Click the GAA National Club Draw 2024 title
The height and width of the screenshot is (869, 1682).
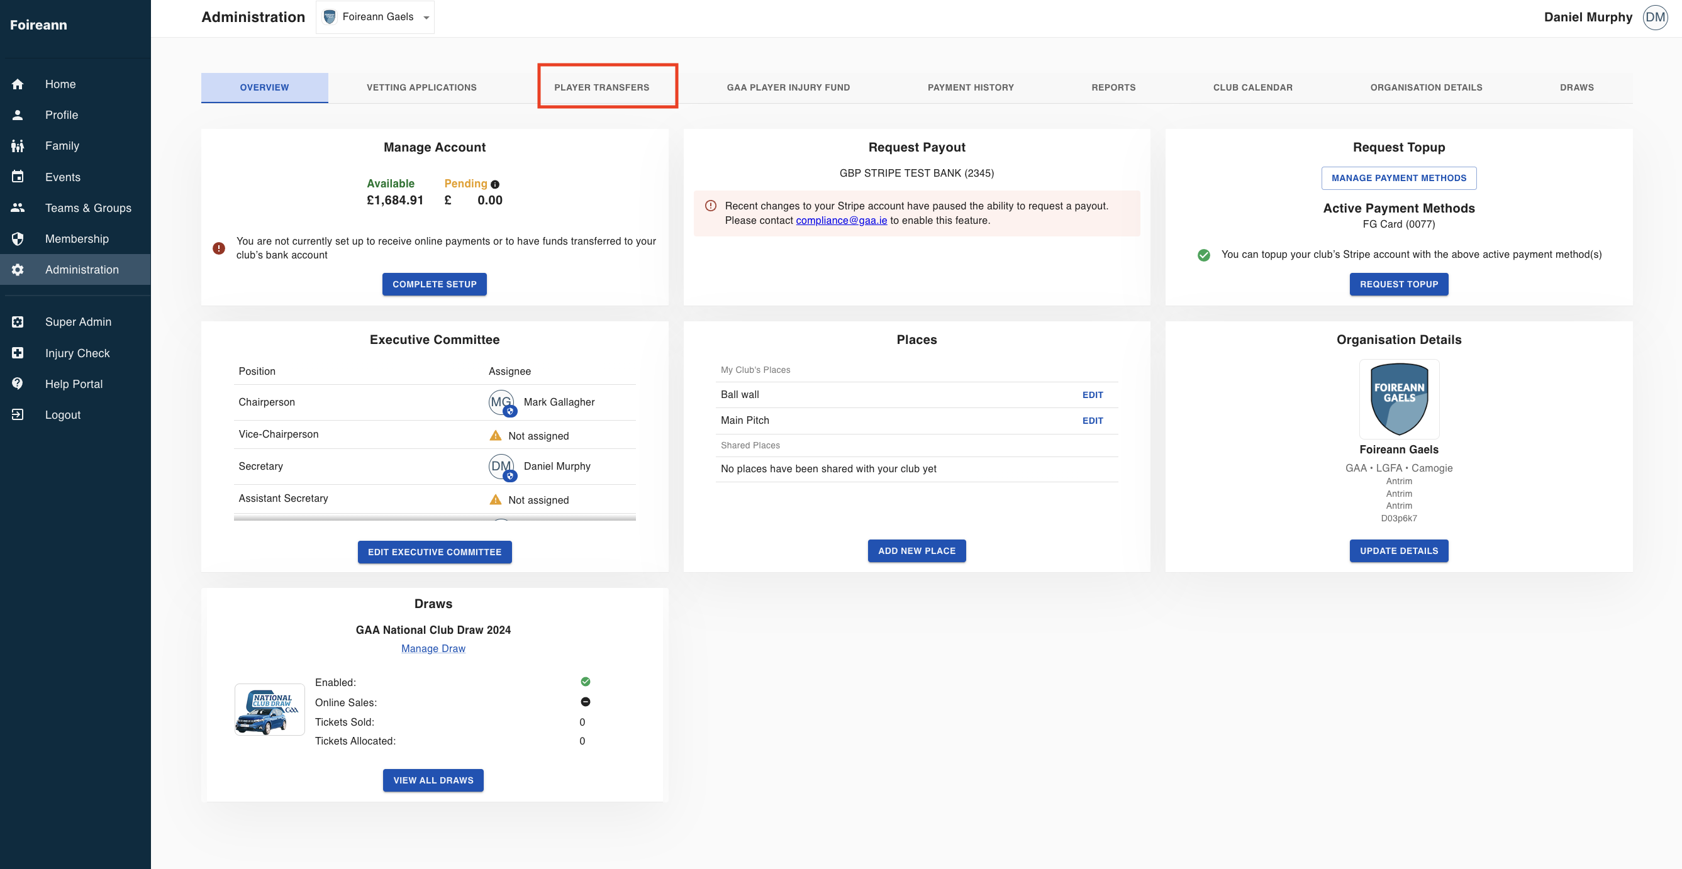tap(433, 630)
